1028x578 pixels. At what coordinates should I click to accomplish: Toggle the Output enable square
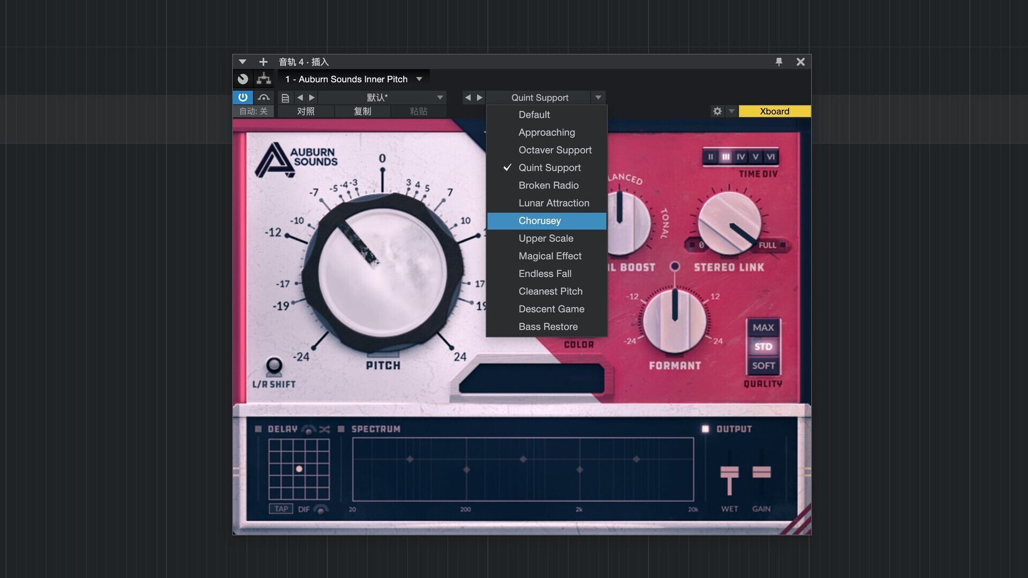705,429
